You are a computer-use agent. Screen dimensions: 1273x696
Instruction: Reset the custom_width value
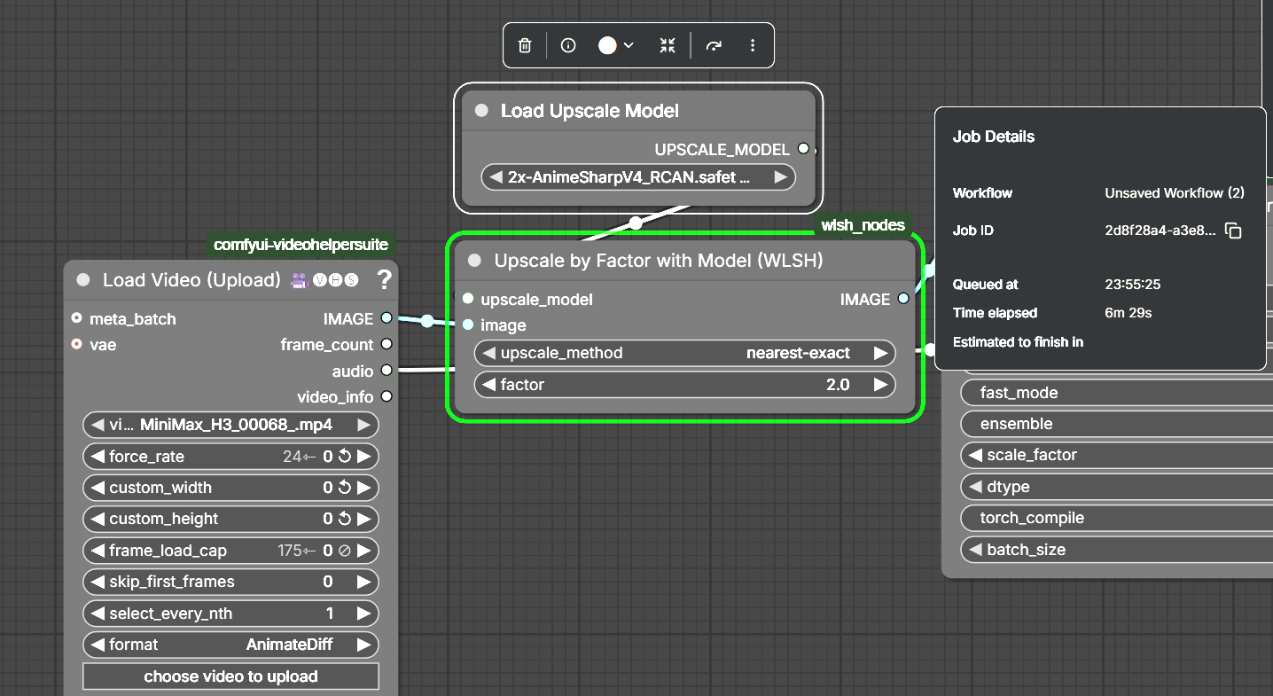point(345,488)
